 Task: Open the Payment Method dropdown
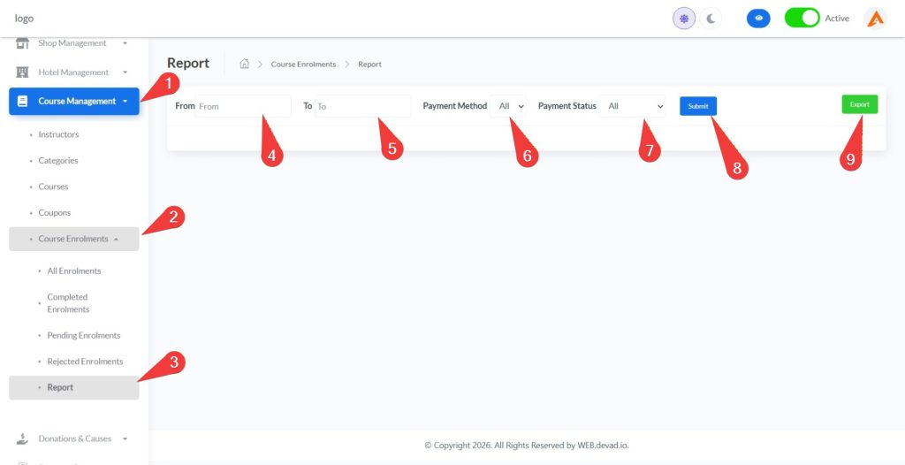click(509, 106)
